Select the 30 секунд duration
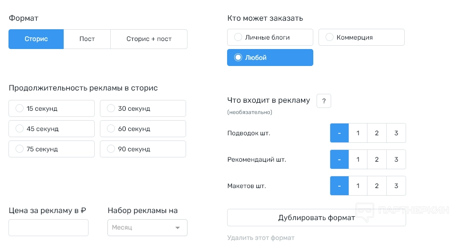This screenshot has height=247, width=473. pos(111,108)
